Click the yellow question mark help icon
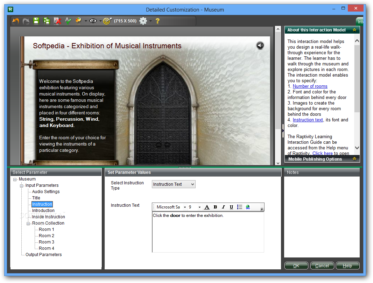Viewport: 373px width, 283px height. [x=157, y=21]
